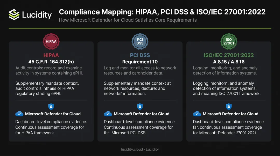280x156 pixels.
Task: Click the shield lock icon in ISO/IEC card
Action: coord(229,107)
